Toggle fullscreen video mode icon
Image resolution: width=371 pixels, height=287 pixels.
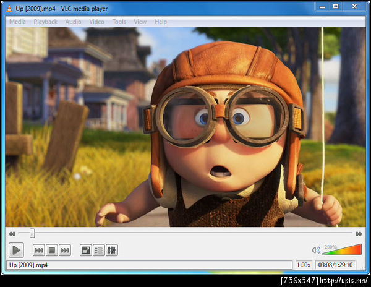[x=86, y=250]
